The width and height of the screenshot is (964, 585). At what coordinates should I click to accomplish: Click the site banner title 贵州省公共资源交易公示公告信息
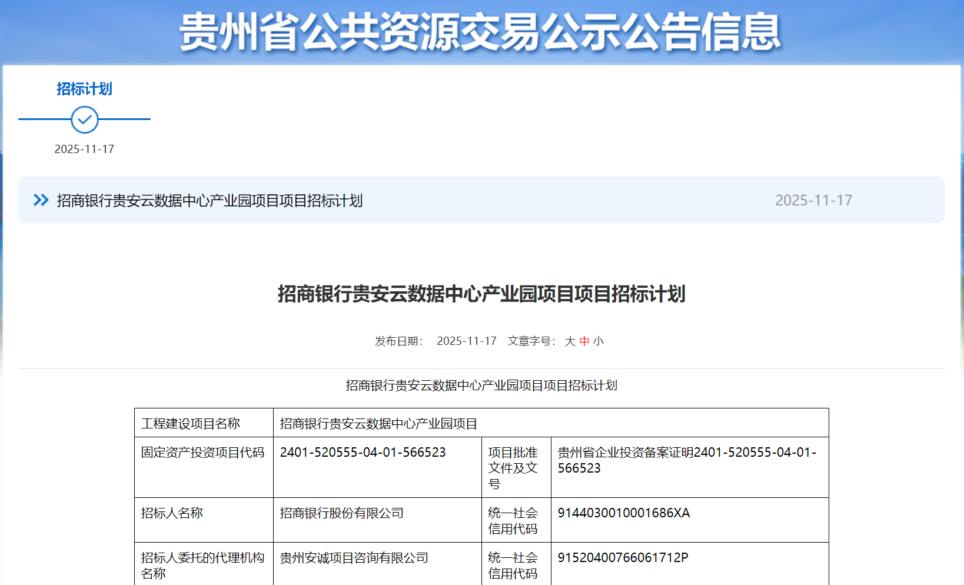[480, 32]
